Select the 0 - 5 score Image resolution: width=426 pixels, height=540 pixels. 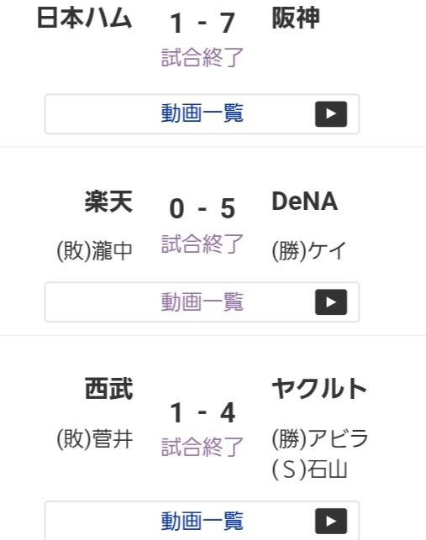pyautogui.click(x=202, y=209)
